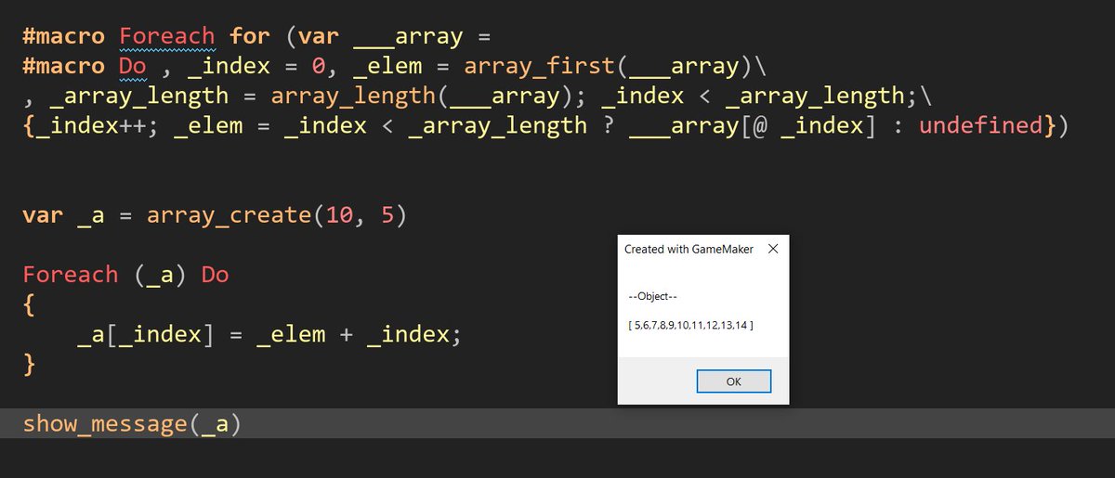
Task: Click the "show_message(_a)" line
Action: [132, 424]
